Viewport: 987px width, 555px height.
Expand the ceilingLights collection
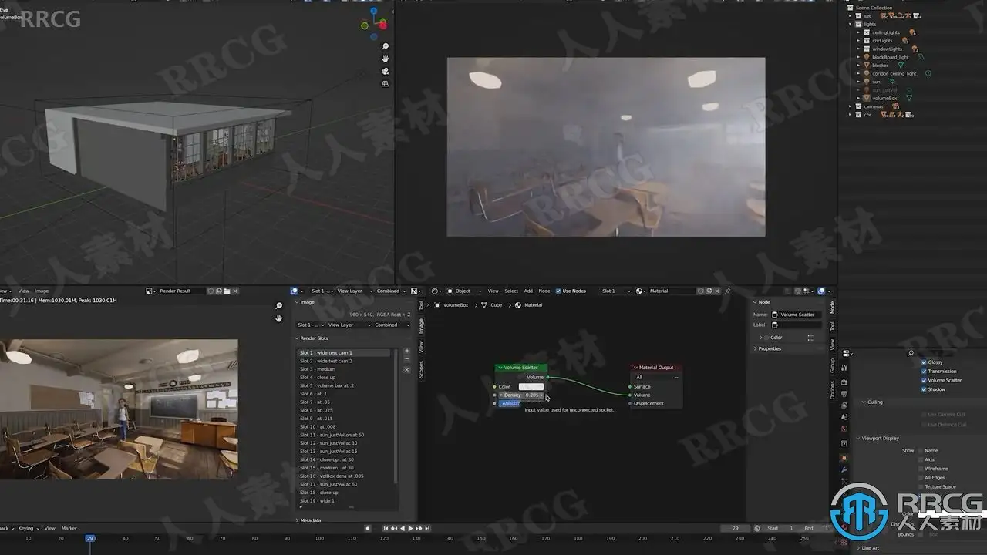[x=858, y=32]
